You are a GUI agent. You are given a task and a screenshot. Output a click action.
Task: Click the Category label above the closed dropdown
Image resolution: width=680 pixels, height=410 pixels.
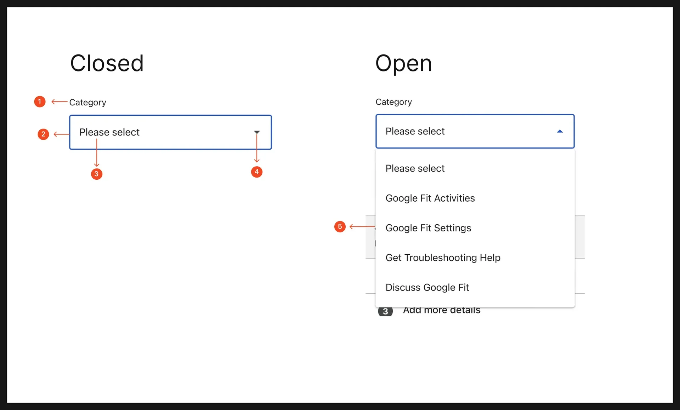coord(87,102)
